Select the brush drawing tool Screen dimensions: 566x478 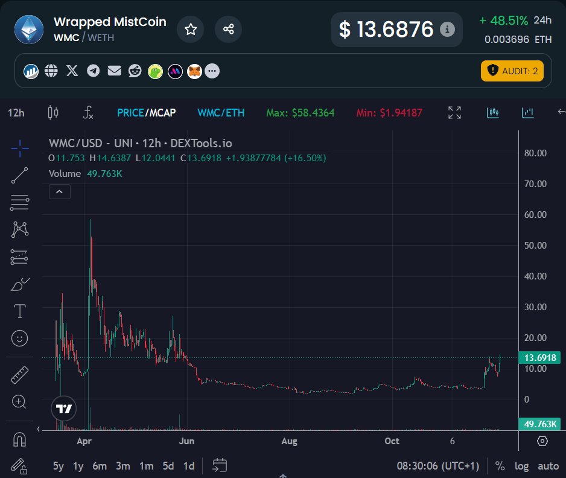point(20,284)
